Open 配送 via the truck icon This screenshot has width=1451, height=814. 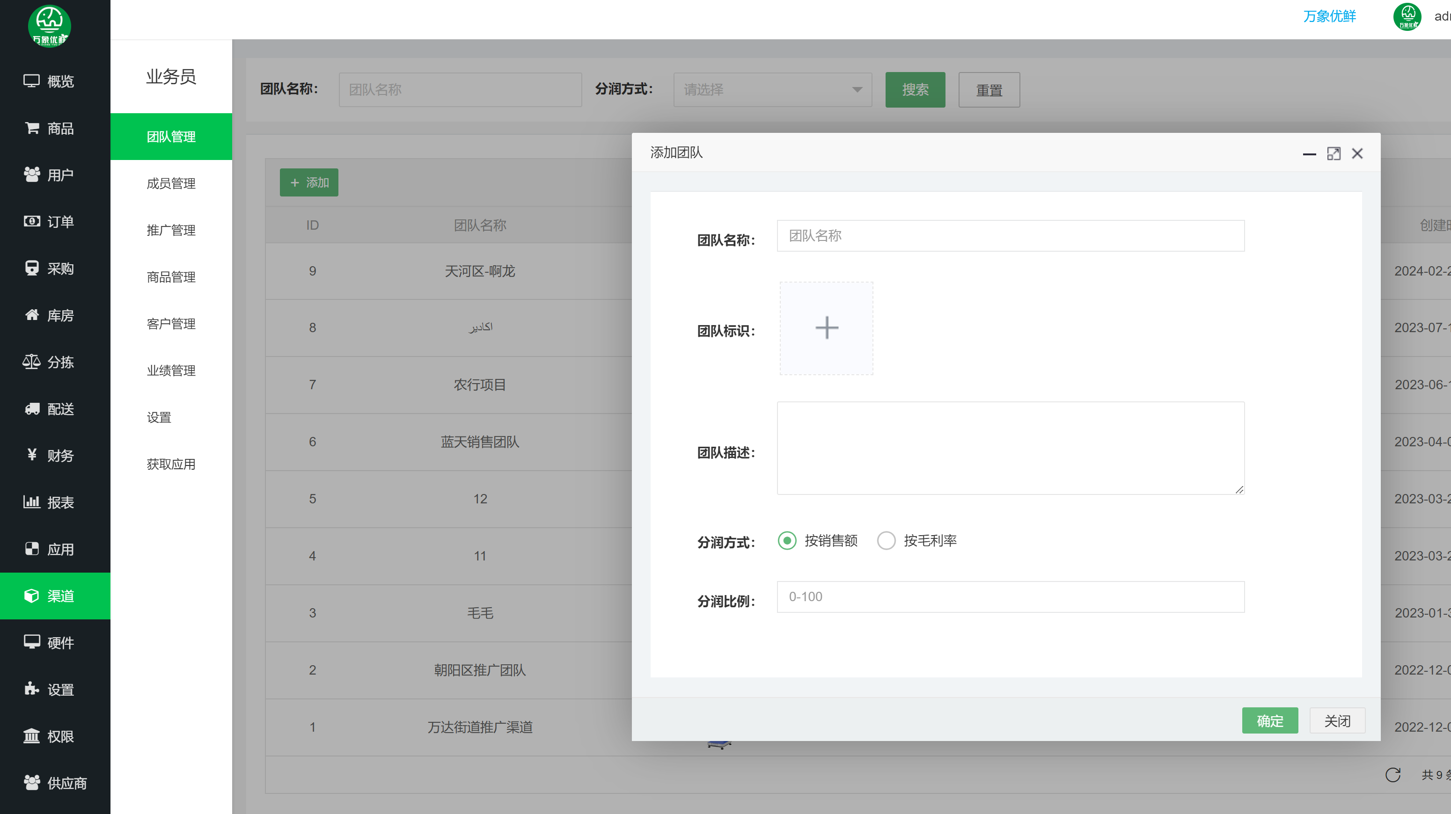[32, 409]
